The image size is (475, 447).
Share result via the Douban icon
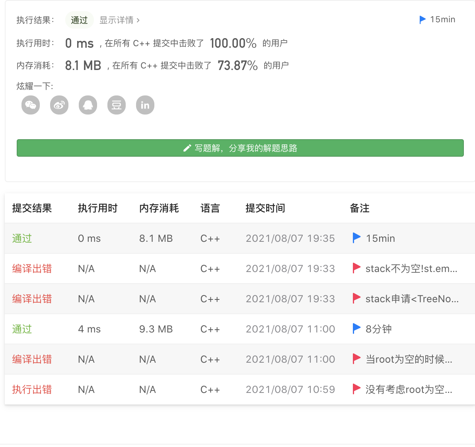[x=117, y=105]
